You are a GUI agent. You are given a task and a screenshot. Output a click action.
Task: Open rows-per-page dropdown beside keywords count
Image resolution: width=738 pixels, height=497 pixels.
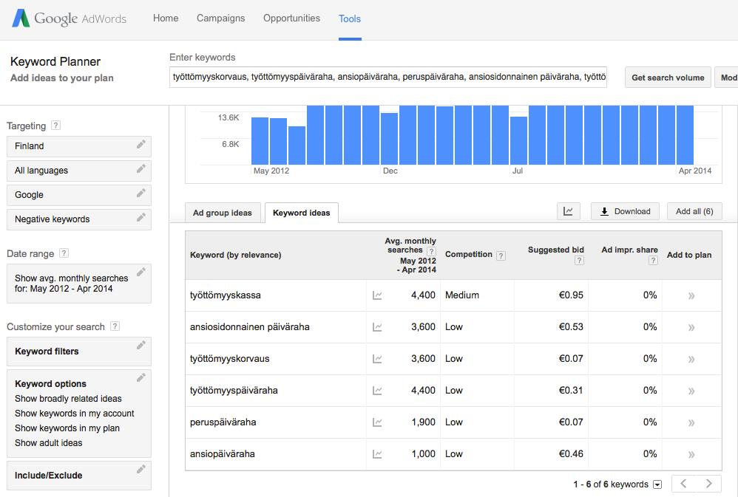(657, 484)
